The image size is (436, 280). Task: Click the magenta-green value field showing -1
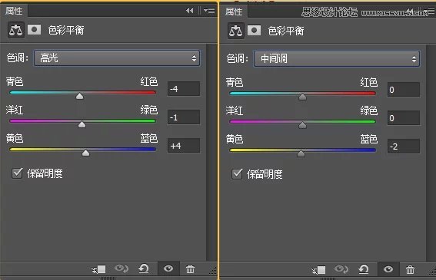click(184, 117)
